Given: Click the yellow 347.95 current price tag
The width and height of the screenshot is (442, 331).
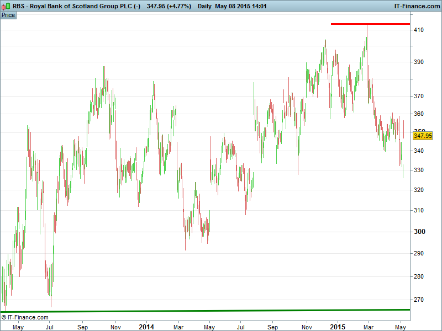Looking at the screenshot, I should [422, 136].
